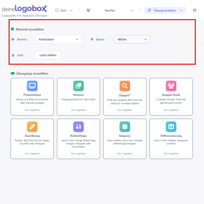Image resolution: width=204 pixels, height=204 pixels.
Task: Click the Differenzierung card title
Action: tap(171, 136)
